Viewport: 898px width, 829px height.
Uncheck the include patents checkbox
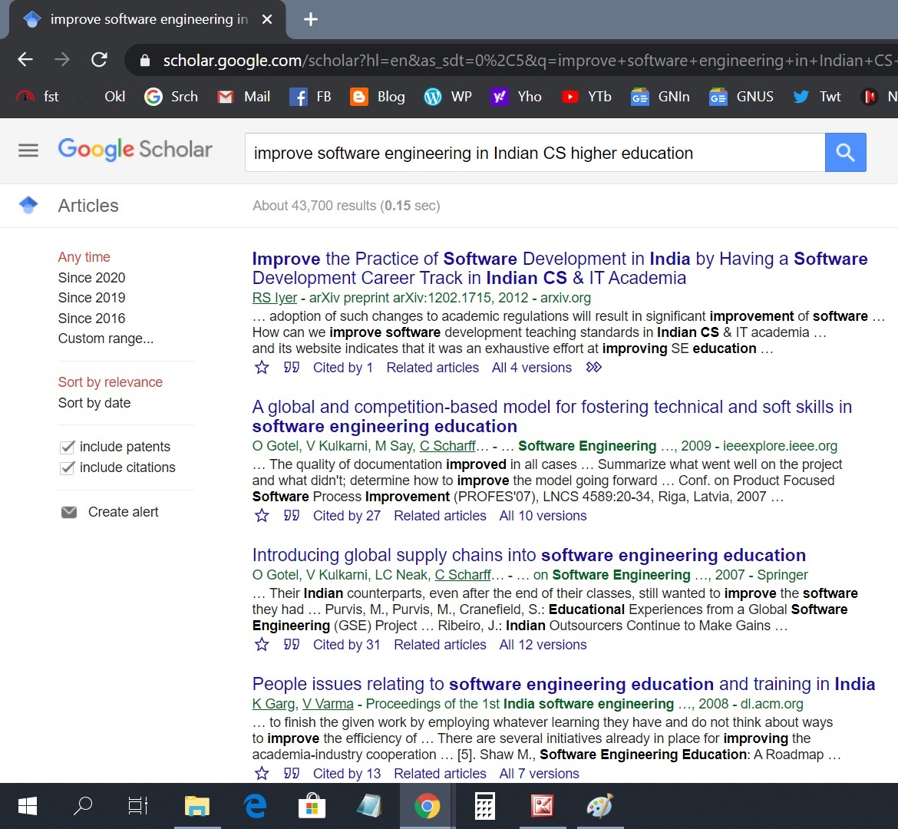tap(68, 447)
